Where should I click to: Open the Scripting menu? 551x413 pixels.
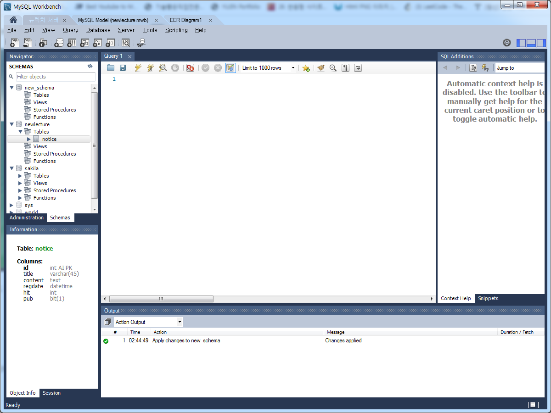click(176, 30)
